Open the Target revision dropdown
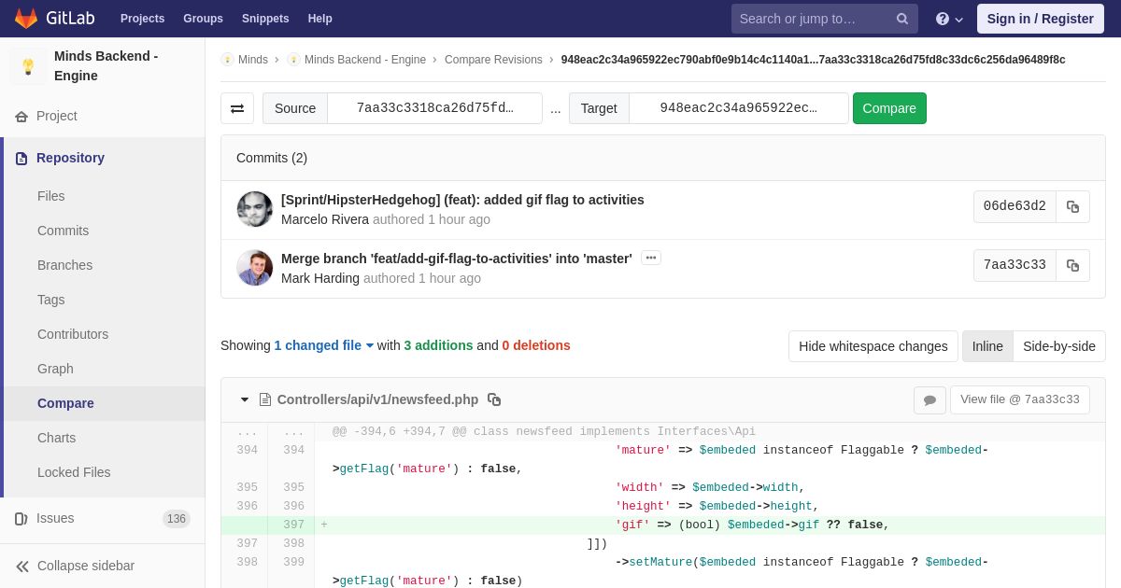The image size is (1121, 588). pos(738,108)
